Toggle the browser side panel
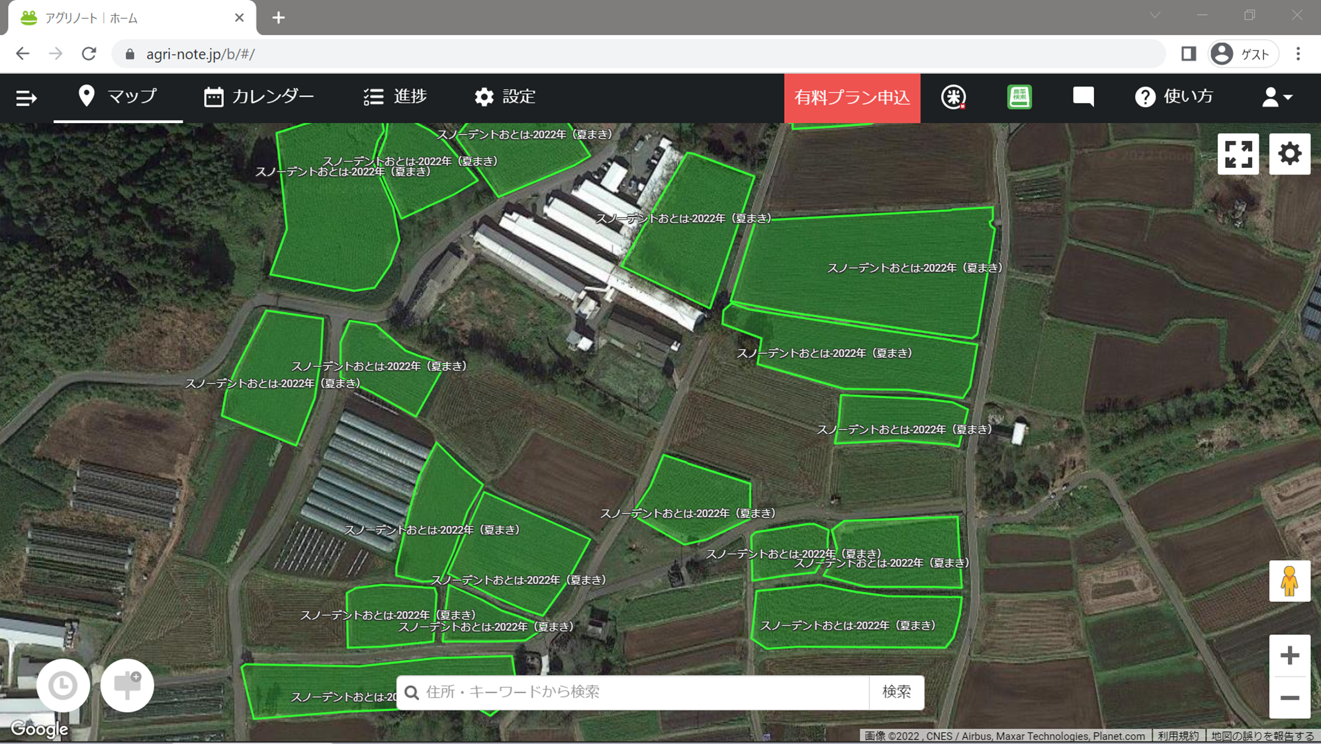This screenshot has width=1321, height=744. (x=1188, y=54)
